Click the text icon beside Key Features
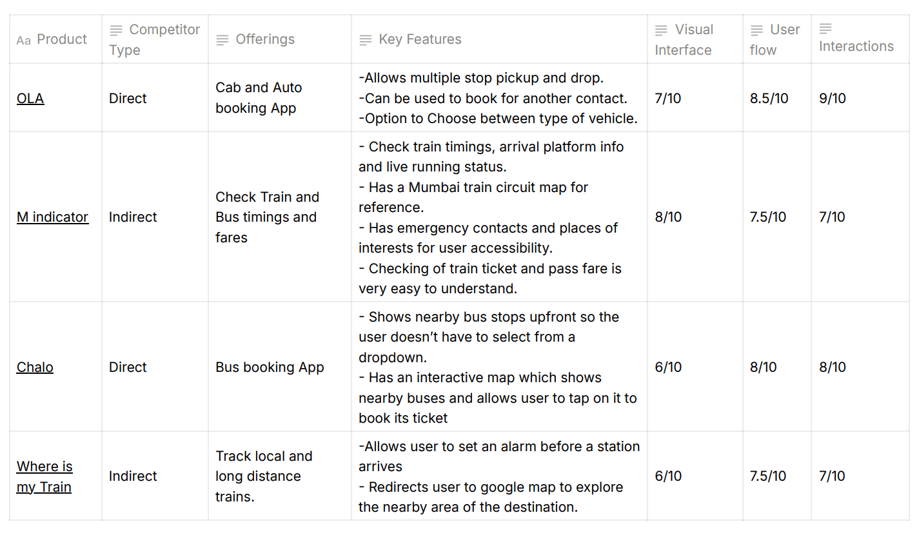919x533 pixels. point(366,40)
